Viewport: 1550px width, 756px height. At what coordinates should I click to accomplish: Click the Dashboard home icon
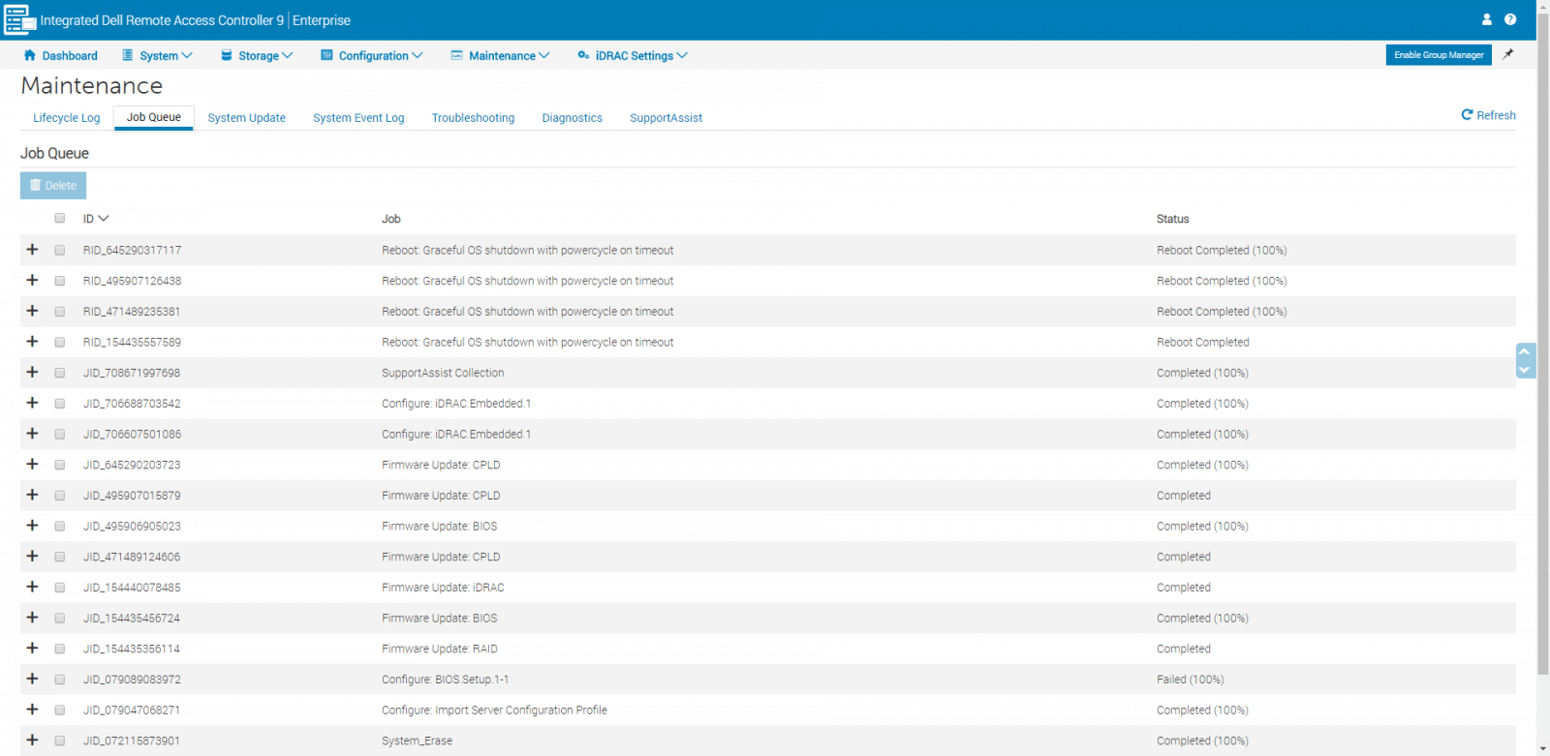click(x=29, y=55)
